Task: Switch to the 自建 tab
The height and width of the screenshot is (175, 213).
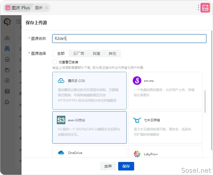Action: (x=96, y=53)
